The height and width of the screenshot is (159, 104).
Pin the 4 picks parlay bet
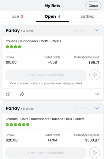click(x=8, y=94)
